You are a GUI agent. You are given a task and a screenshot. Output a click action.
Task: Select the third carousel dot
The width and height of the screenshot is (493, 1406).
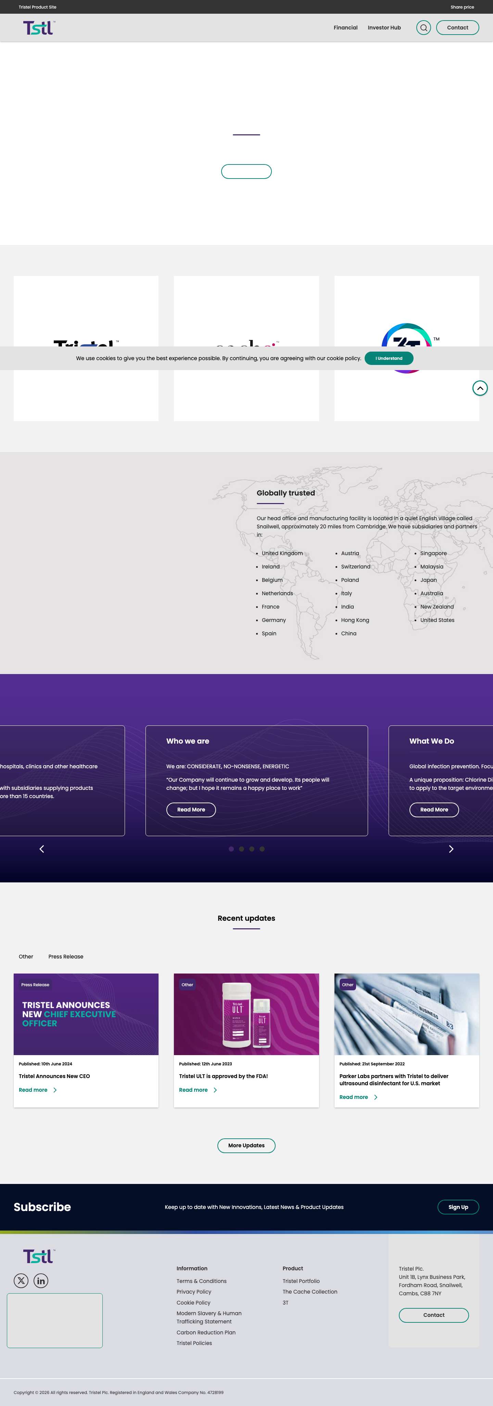pos(251,849)
